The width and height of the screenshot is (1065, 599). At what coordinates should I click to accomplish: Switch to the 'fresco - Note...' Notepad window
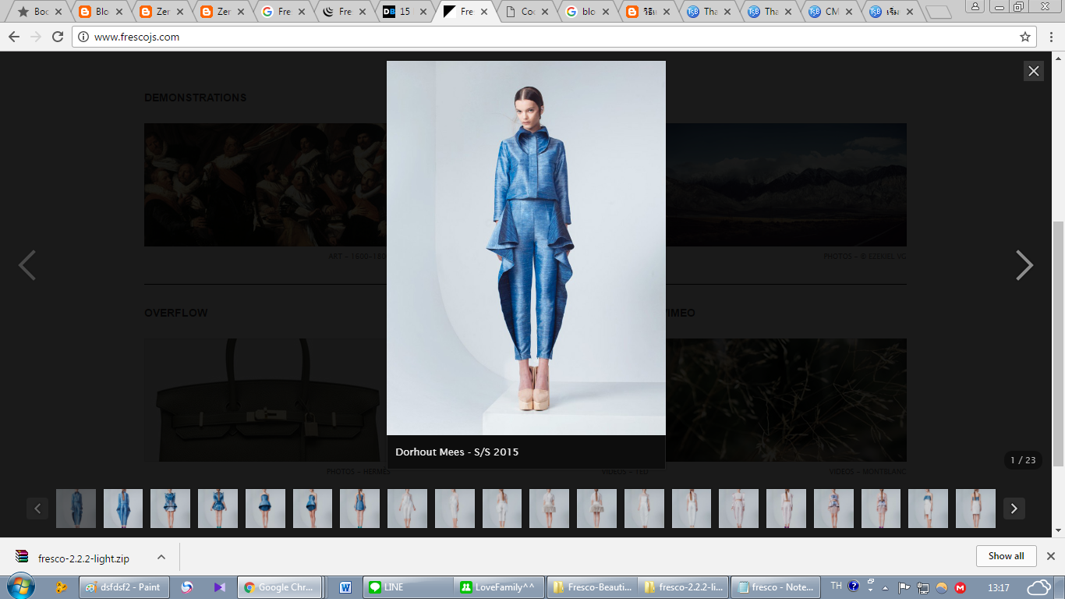[x=775, y=587]
